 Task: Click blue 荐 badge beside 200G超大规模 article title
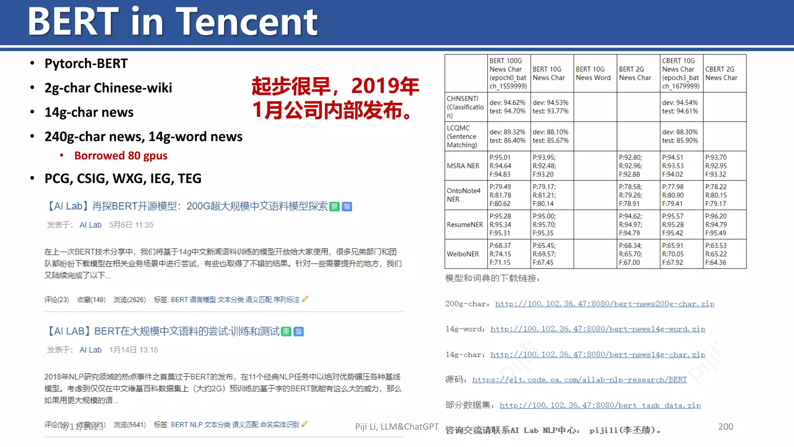347,206
